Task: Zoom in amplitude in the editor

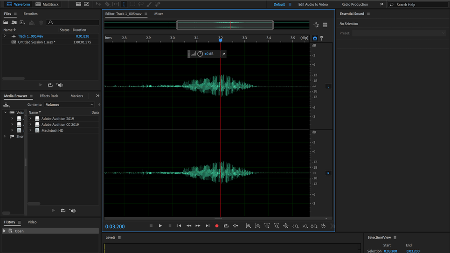Action: click(x=248, y=226)
